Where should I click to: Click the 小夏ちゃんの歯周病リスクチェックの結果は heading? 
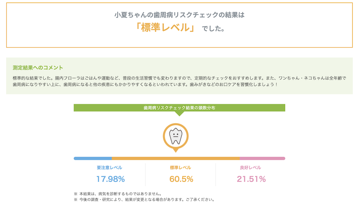point(179,15)
